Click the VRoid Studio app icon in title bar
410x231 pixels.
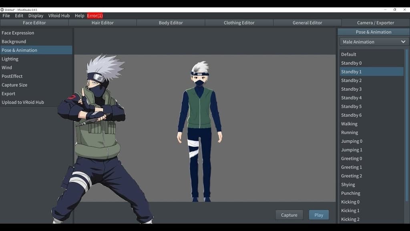pos(2,10)
